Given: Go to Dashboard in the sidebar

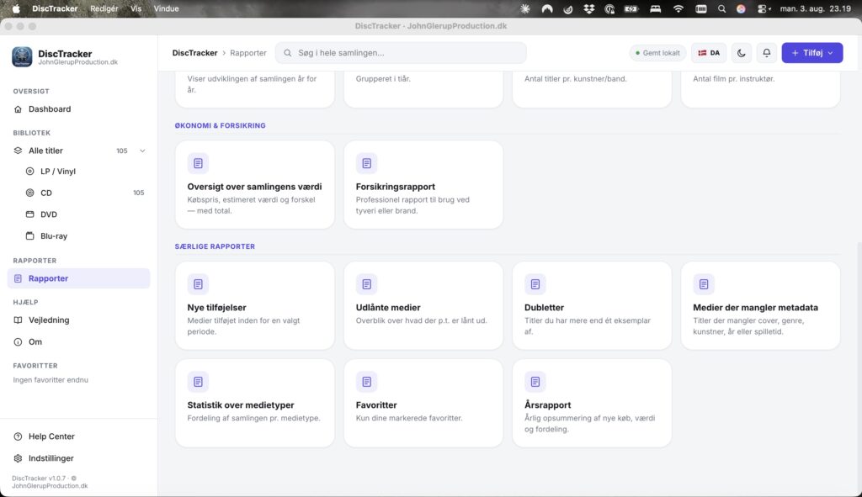Looking at the screenshot, I should [78, 109].
